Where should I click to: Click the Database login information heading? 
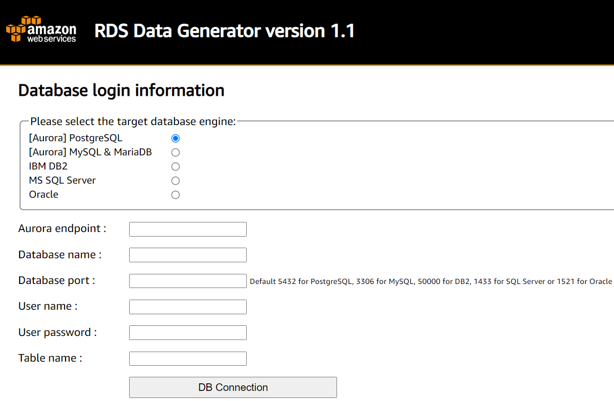click(x=121, y=91)
